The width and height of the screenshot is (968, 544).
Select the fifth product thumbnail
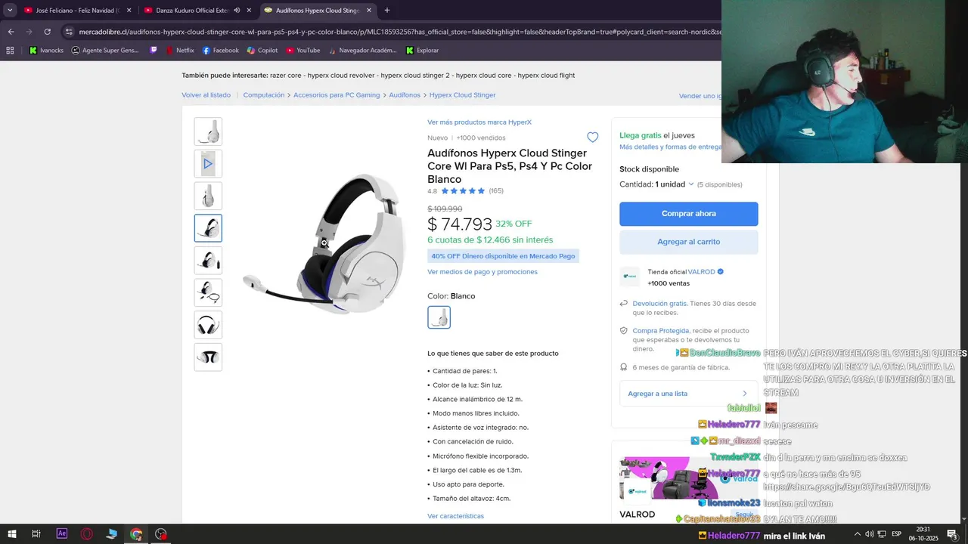pyautogui.click(x=208, y=260)
